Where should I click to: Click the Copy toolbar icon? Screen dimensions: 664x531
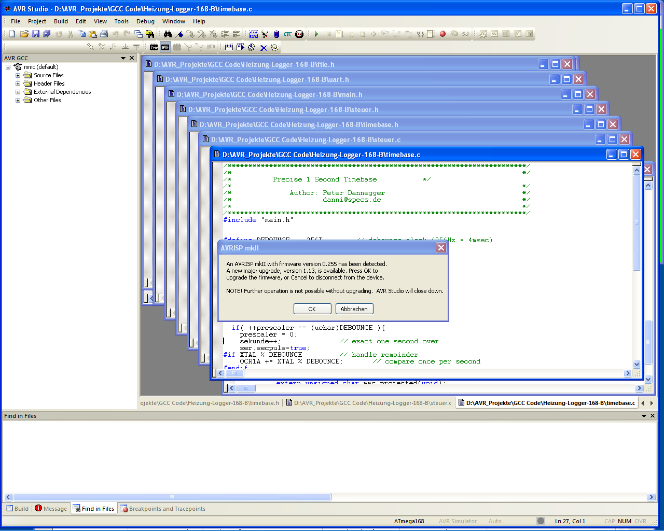click(x=81, y=34)
